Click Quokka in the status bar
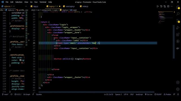 (x=39, y=94)
